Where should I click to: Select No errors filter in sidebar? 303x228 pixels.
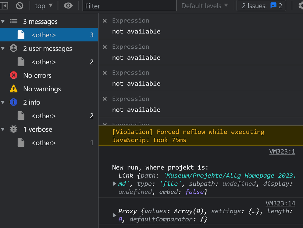(x=37, y=75)
